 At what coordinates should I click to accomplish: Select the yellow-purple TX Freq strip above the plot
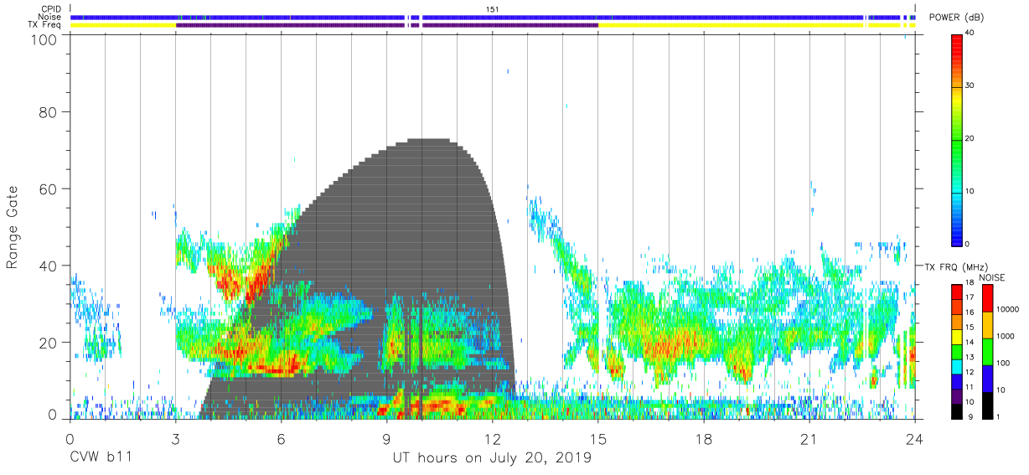point(493,25)
